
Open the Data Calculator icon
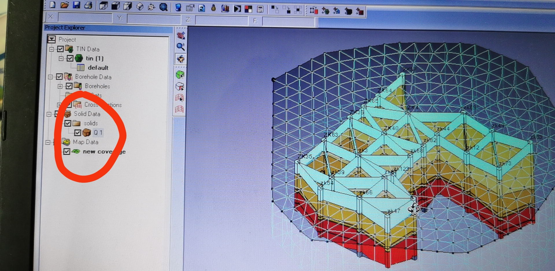pos(260,9)
